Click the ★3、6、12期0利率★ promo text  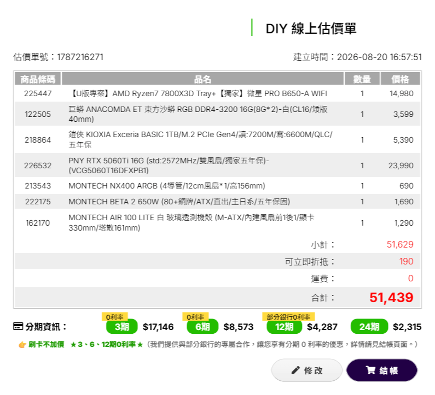click(x=107, y=344)
